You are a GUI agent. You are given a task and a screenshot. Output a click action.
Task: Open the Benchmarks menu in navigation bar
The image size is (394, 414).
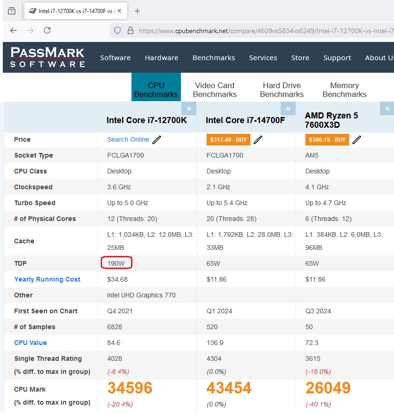tap(214, 58)
